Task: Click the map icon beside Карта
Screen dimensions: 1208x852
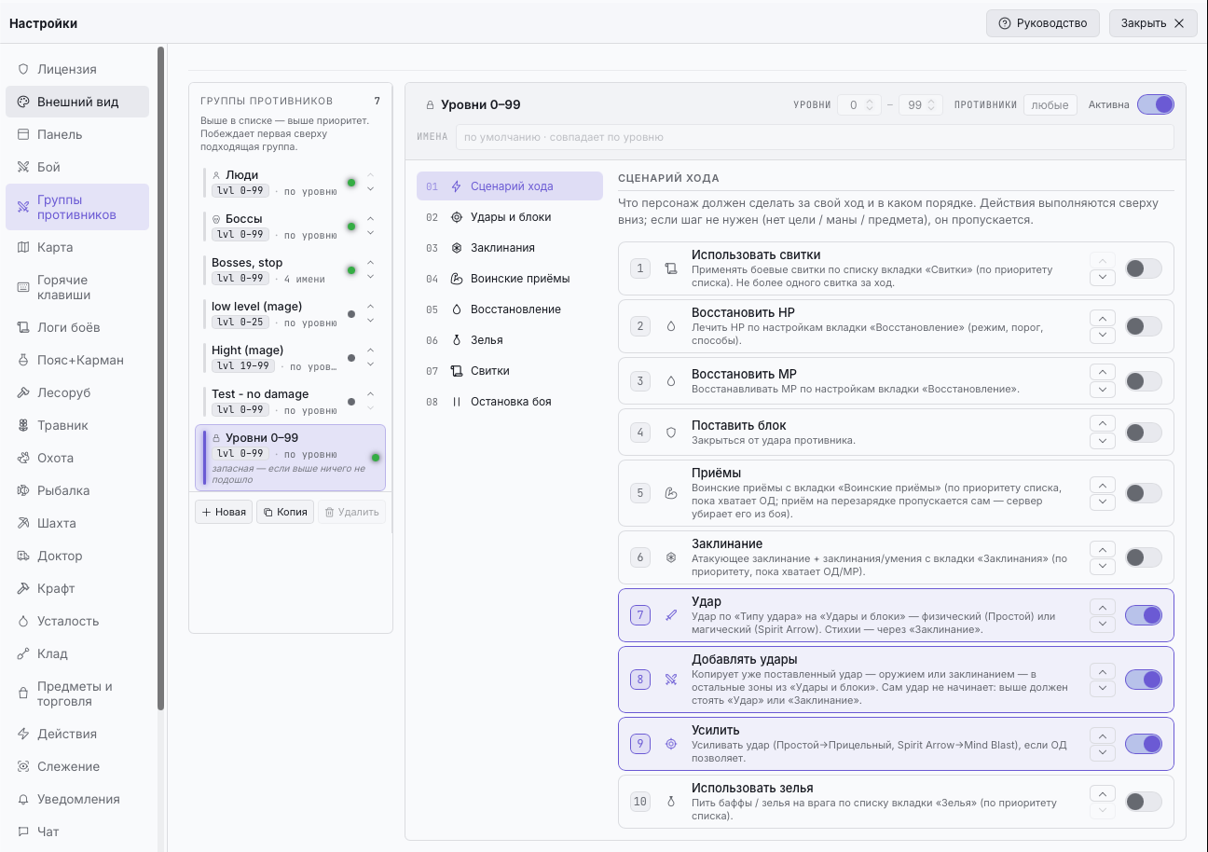Action: [x=23, y=247]
